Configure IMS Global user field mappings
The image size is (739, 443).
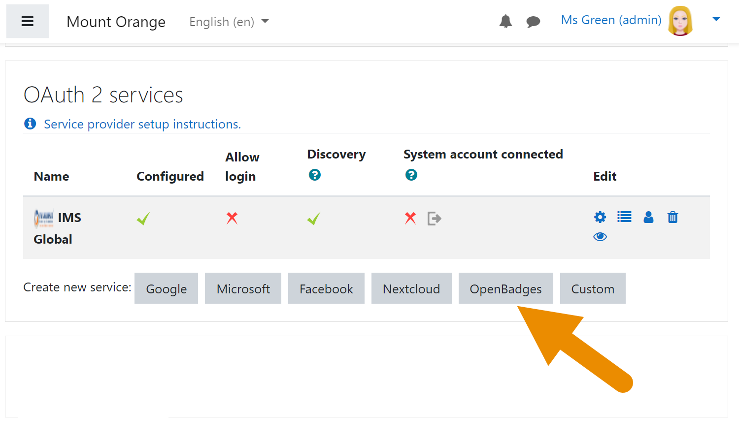[x=648, y=217]
